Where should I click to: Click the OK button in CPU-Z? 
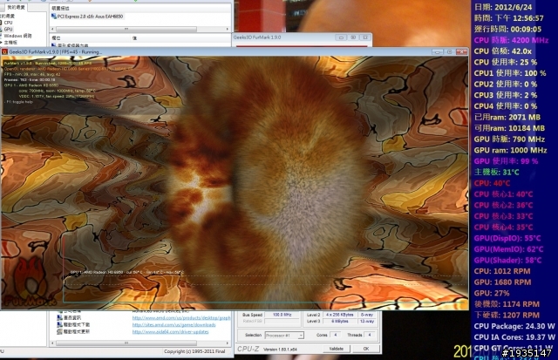pyautogui.click(x=366, y=349)
